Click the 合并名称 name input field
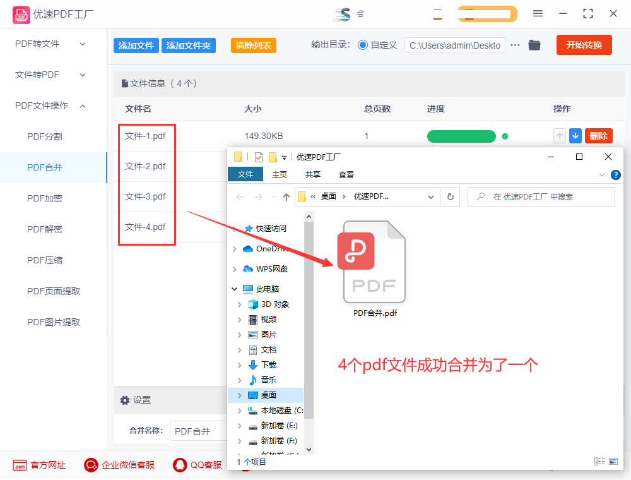This screenshot has height=480, width=631. tap(199, 431)
